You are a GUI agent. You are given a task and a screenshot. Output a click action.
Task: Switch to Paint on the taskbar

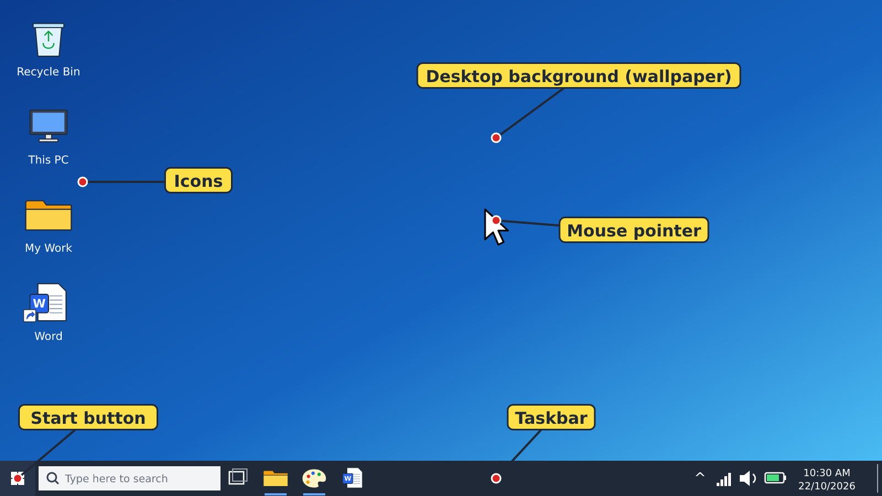tap(314, 478)
